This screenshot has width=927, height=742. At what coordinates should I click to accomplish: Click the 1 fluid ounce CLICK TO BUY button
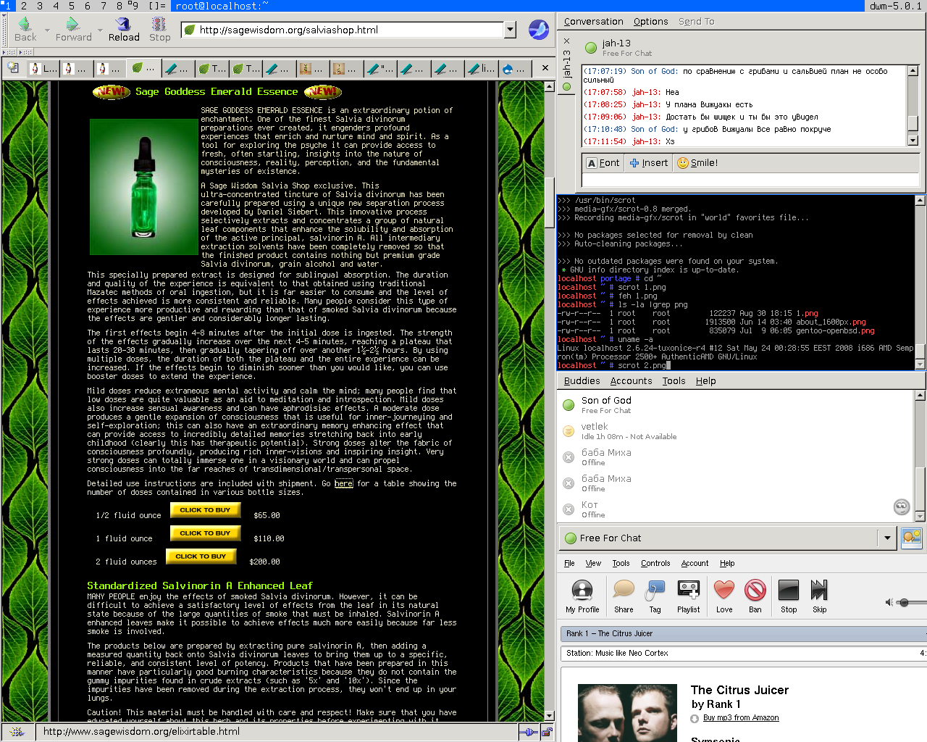click(205, 533)
